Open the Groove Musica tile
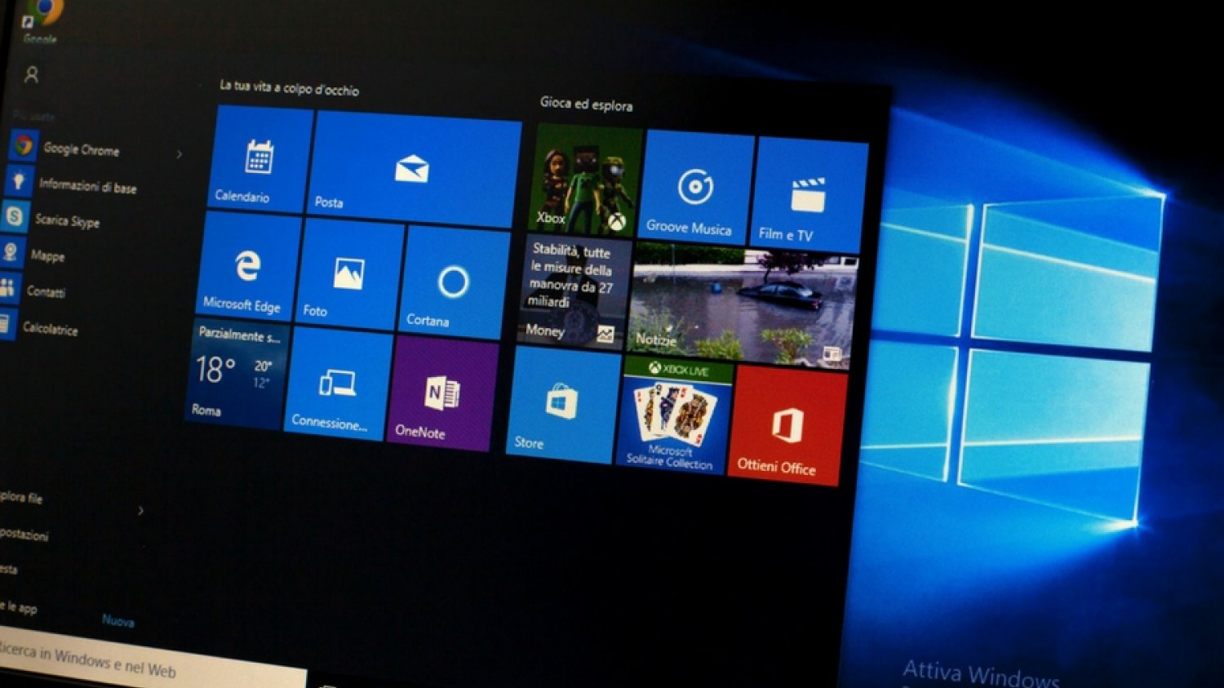 click(x=696, y=188)
